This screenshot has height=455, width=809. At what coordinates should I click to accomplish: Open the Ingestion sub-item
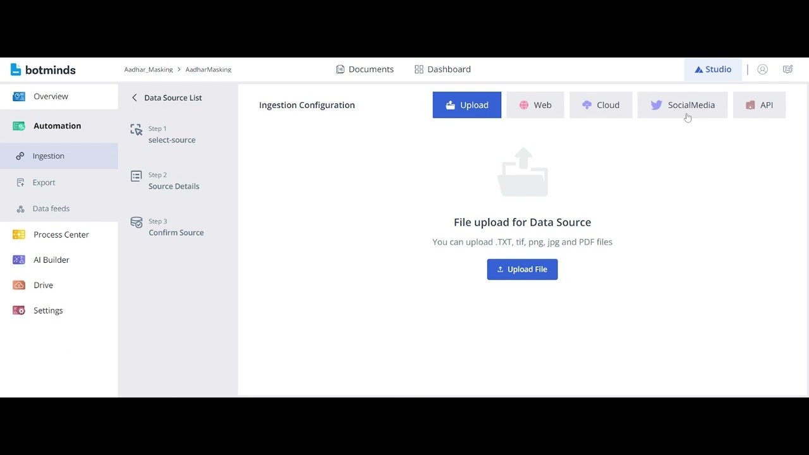point(59,156)
